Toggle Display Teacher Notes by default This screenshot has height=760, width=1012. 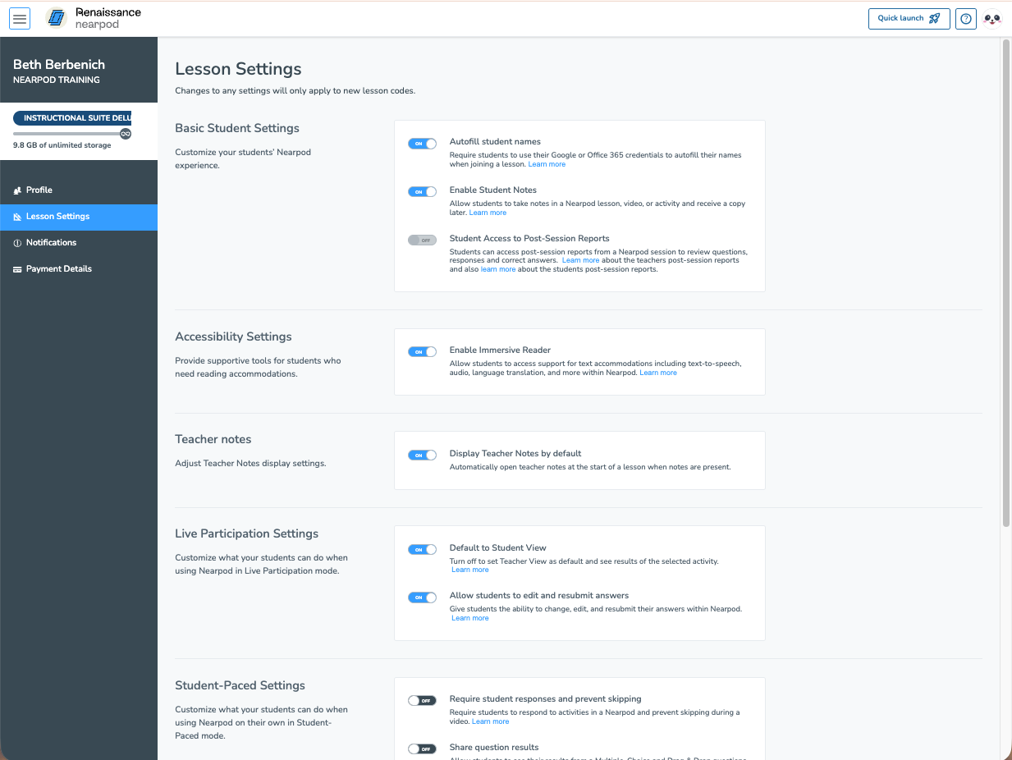(422, 455)
